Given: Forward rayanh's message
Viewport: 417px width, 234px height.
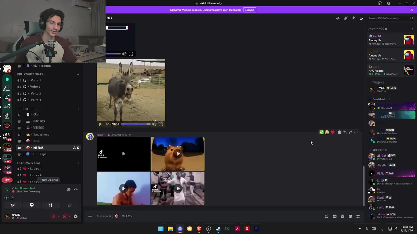Looking at the screenshot, I should coord(351,132).
